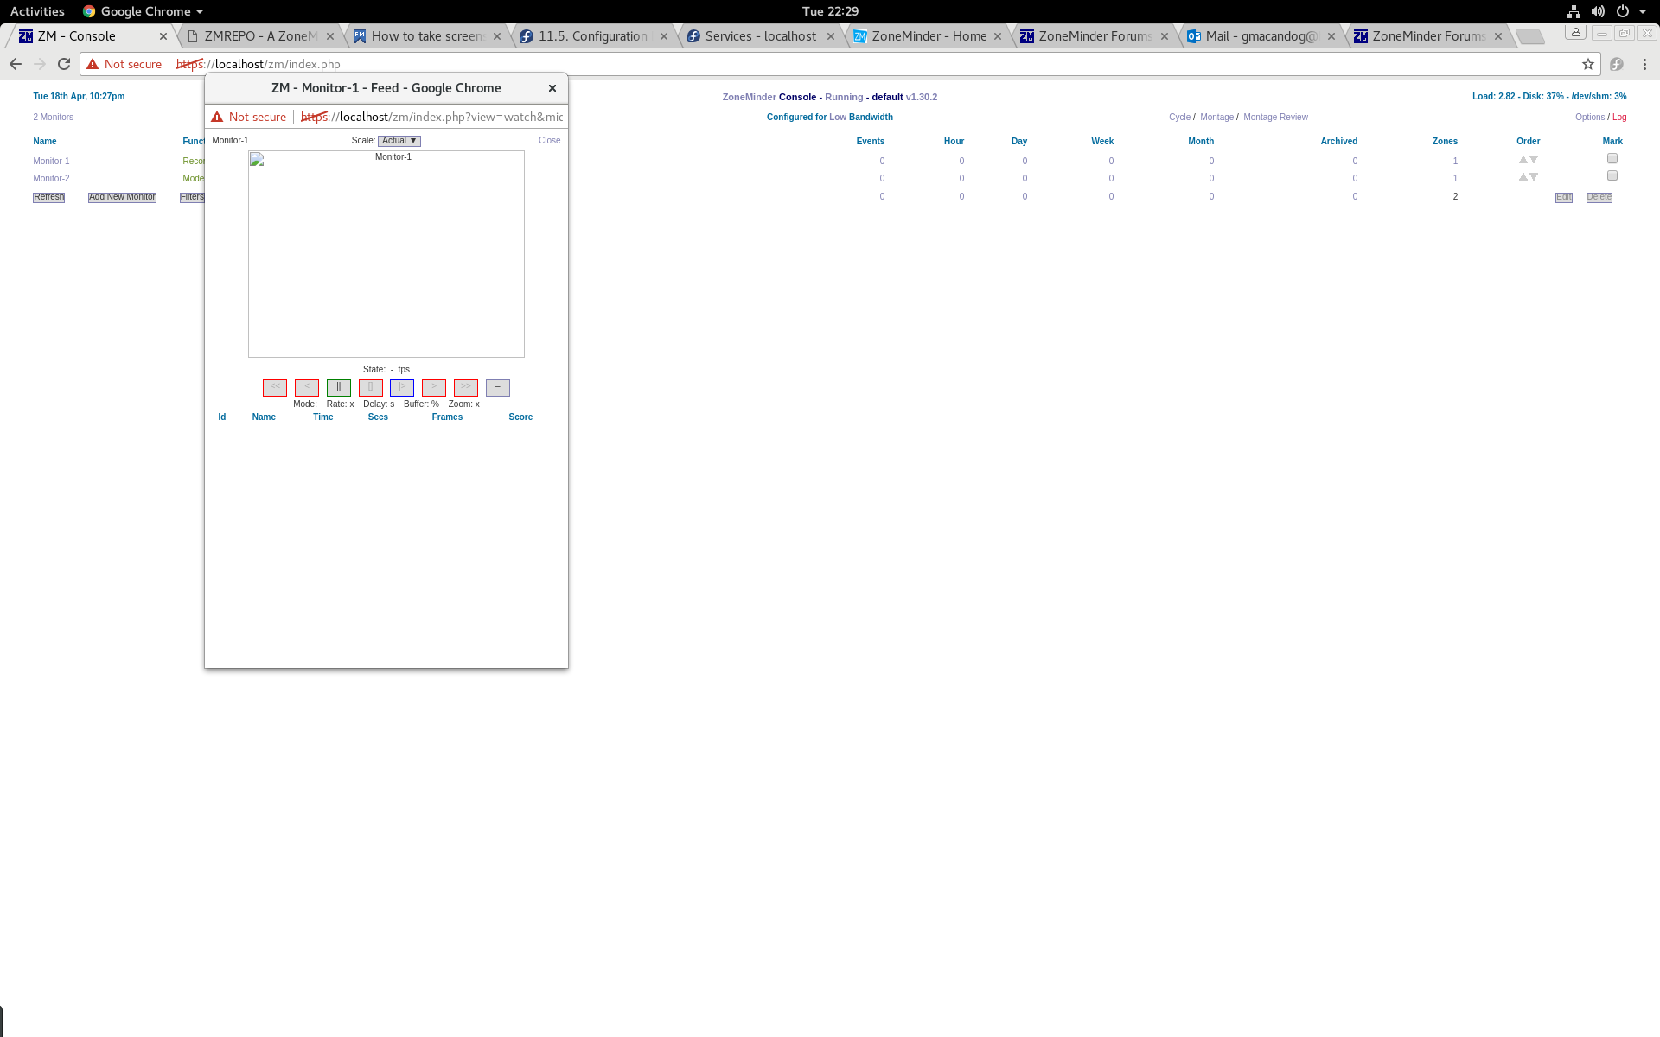Click the Zones count for Monitor-1
The width and height of the screenshot is (1660, 1037).
1455,161
